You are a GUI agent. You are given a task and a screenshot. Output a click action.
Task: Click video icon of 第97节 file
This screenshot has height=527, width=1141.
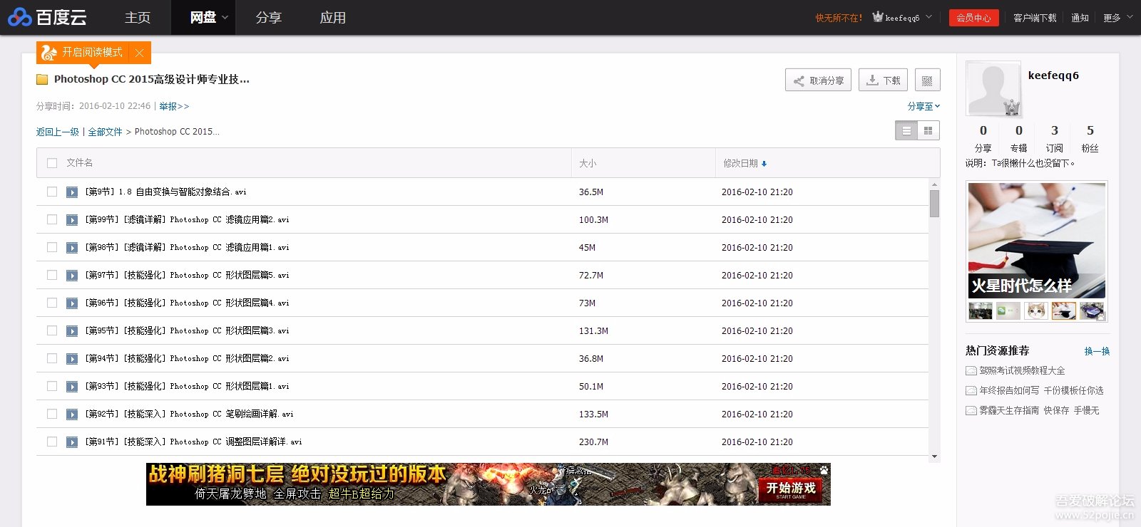72,276
